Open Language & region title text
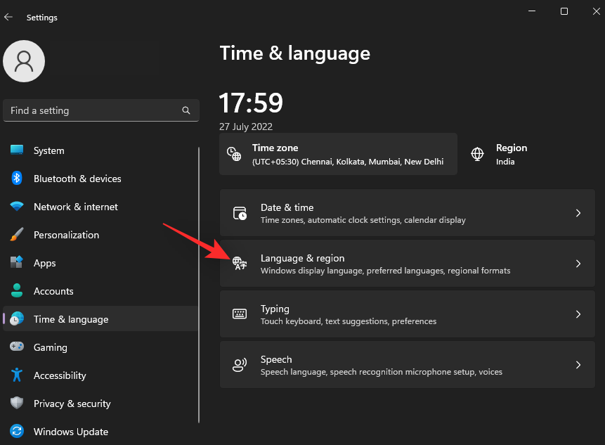 point(302,258)
